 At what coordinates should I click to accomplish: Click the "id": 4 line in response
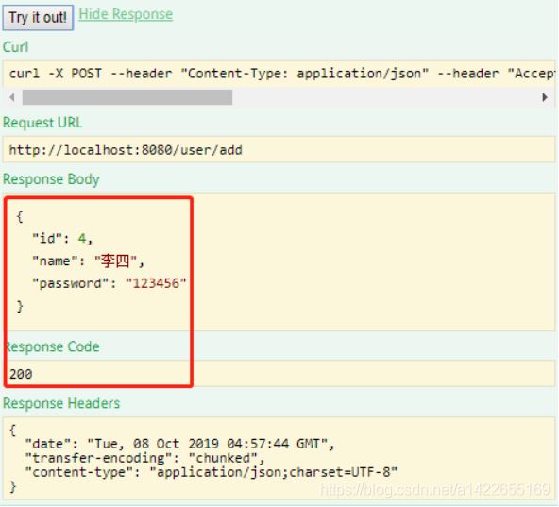click(62, 238)
